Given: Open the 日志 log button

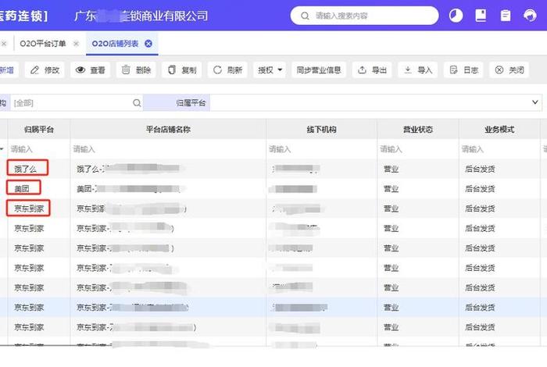Looking at the screenshot, I should point(463,70).
